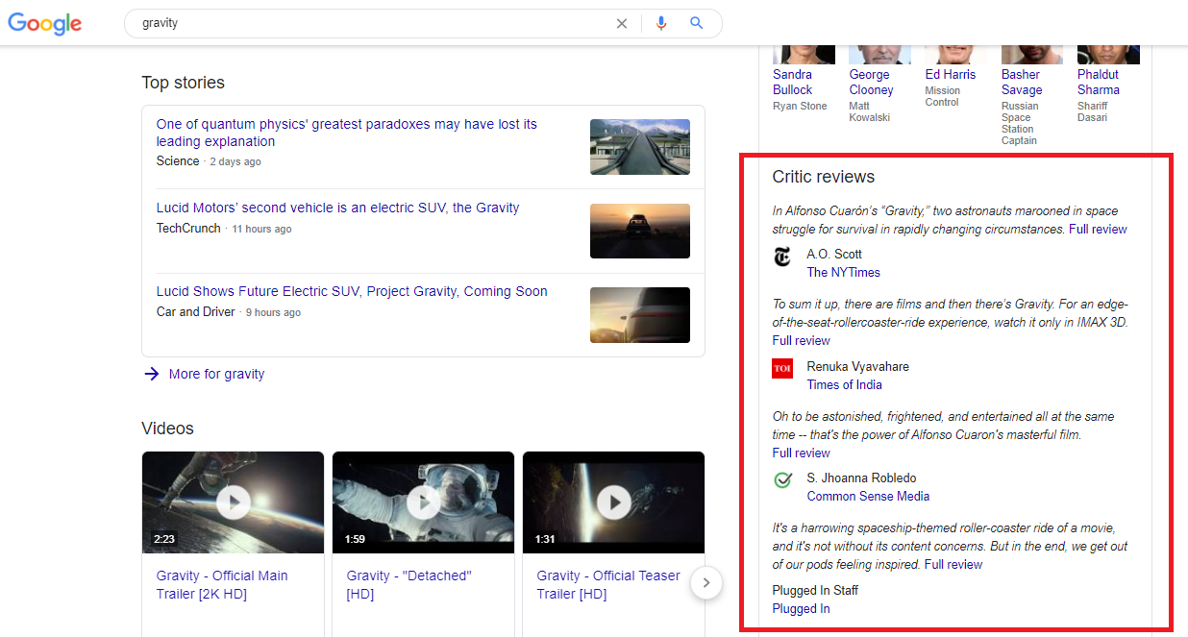
Task: Click the Google logo
Action: (x=45, y=24)
